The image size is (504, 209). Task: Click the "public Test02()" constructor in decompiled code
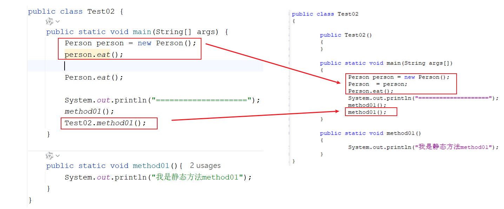[x=346, y=35]
